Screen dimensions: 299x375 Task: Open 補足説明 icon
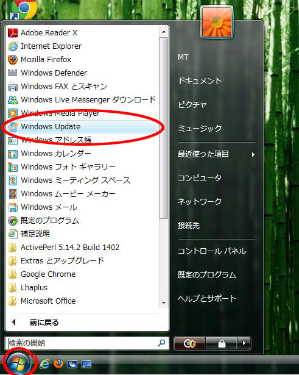click(x=13, y=234)
